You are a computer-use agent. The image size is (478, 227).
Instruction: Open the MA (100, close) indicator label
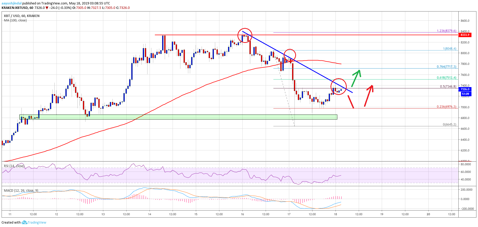coord(15,20)
